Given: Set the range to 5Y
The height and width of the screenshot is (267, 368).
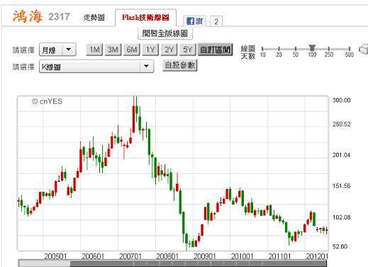Looking at the screenshot, I should click(188, 50).
